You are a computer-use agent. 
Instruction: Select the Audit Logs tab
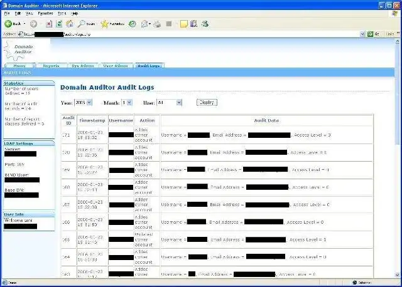coord(149,66)
